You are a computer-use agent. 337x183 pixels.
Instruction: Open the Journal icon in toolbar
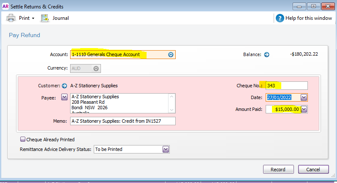click(45, 18)
